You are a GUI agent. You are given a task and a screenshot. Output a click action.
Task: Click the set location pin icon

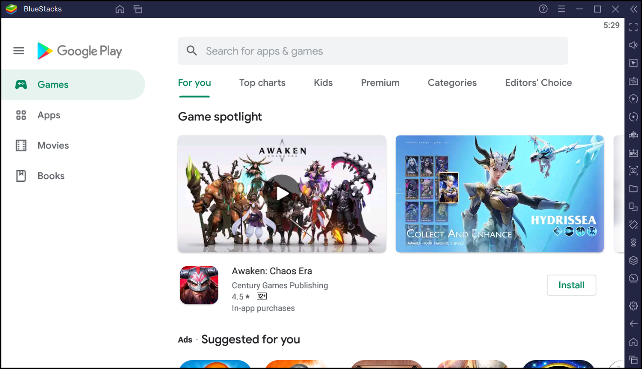[633, 242]
